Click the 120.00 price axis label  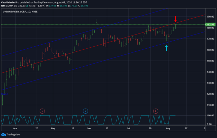click(210, 94)
